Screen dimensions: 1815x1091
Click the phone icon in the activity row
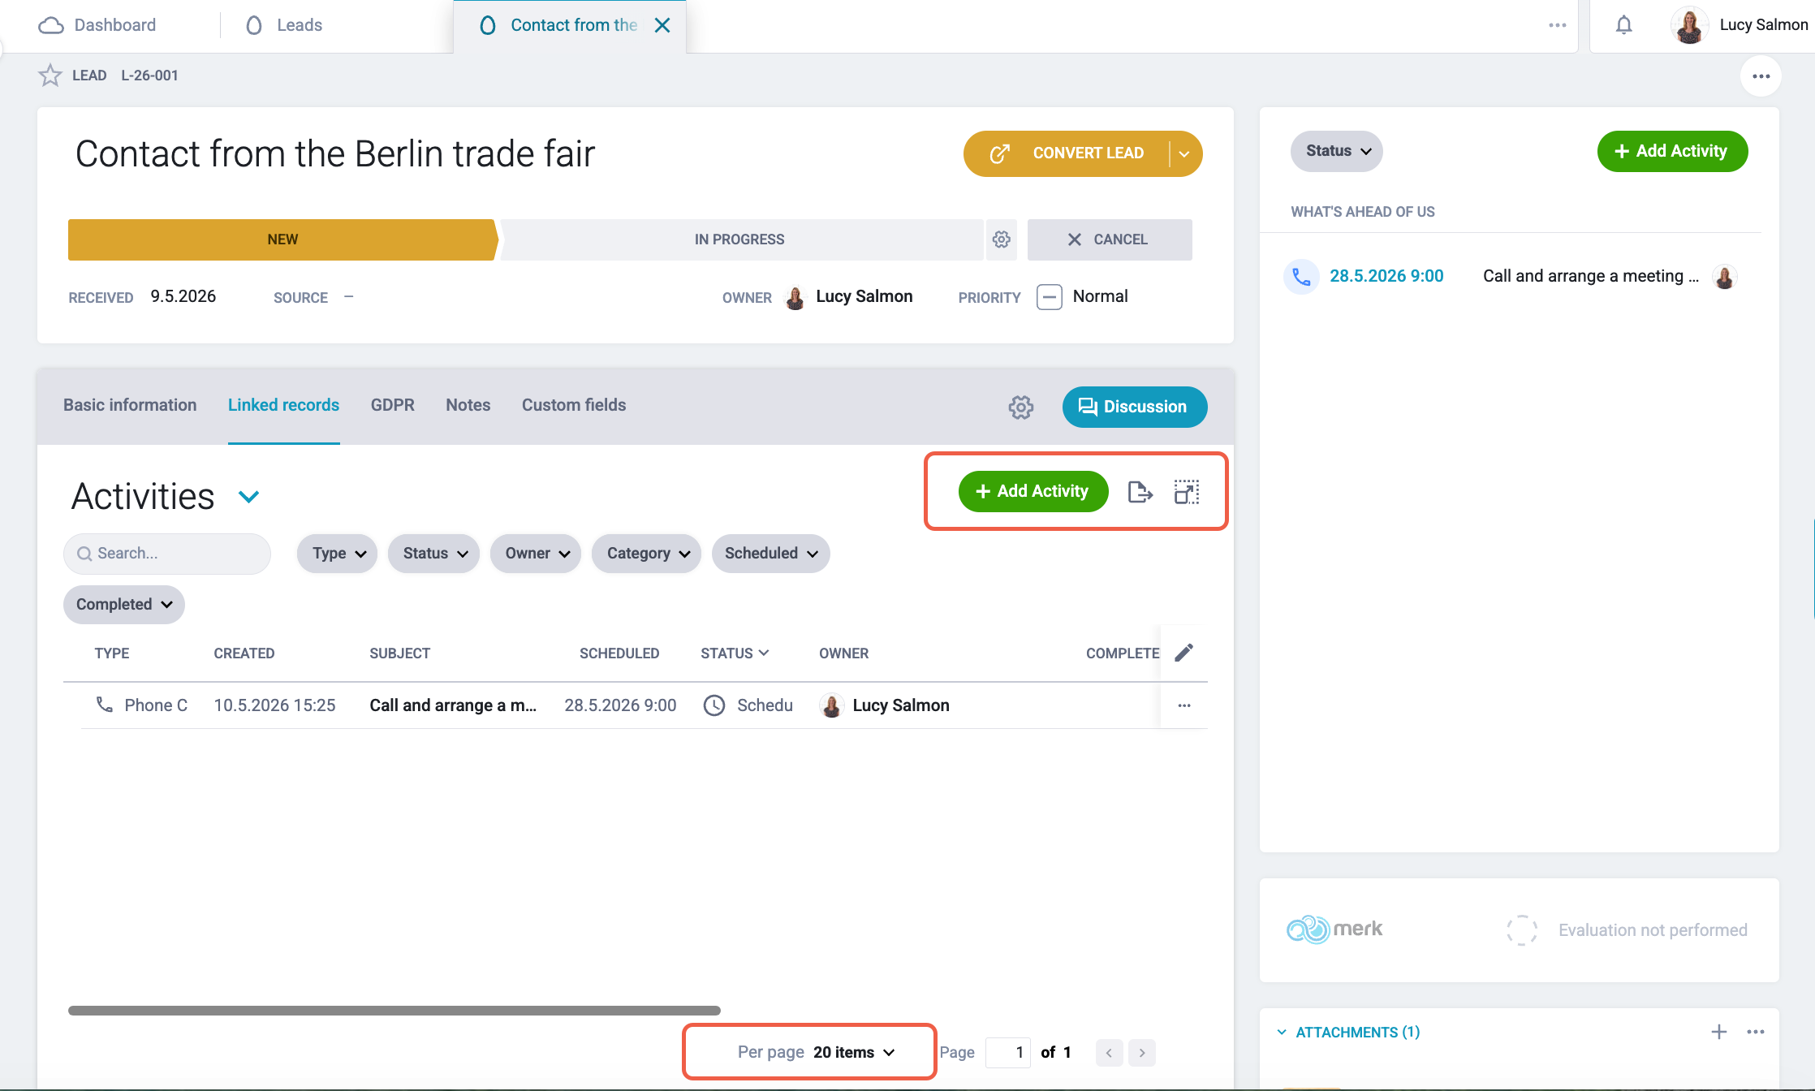tap(105, 705)
